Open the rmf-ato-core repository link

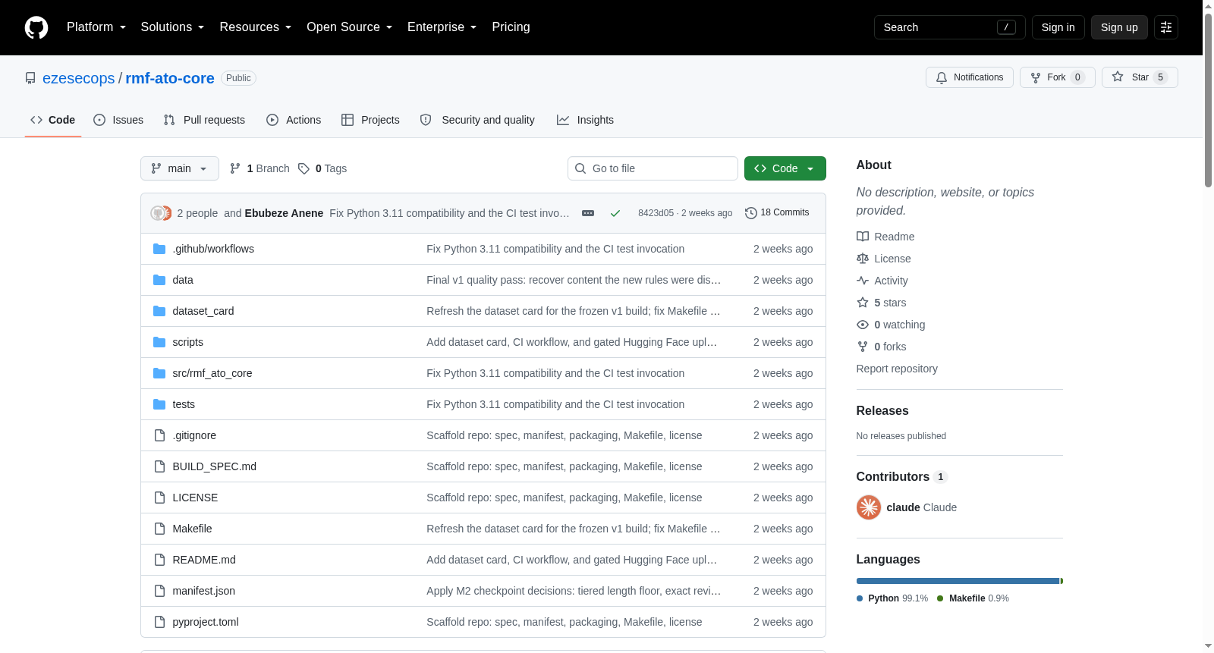170,78
